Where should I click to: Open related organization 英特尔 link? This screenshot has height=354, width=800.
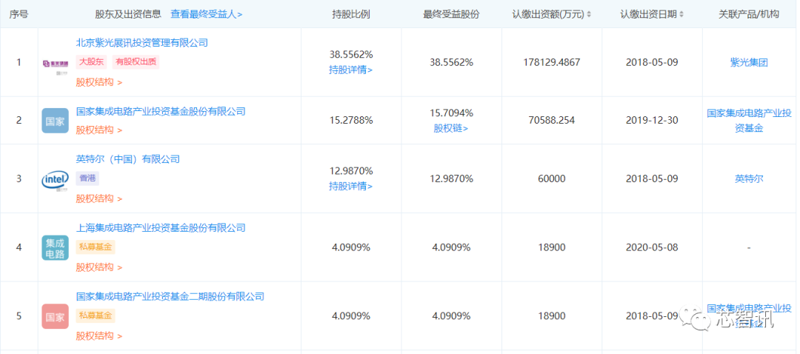click(x=748, y=179)
